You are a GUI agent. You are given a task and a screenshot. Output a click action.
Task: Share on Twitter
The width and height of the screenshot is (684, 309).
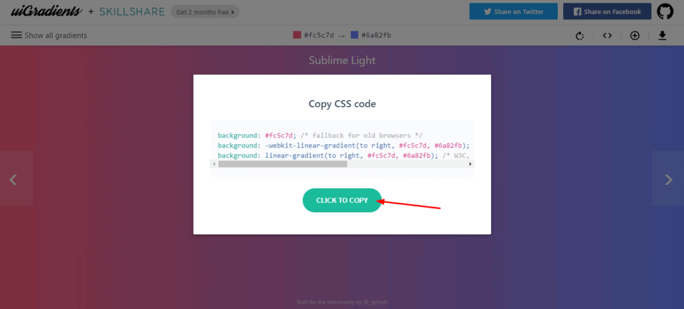pyautogui.click(x=513, y=11)
